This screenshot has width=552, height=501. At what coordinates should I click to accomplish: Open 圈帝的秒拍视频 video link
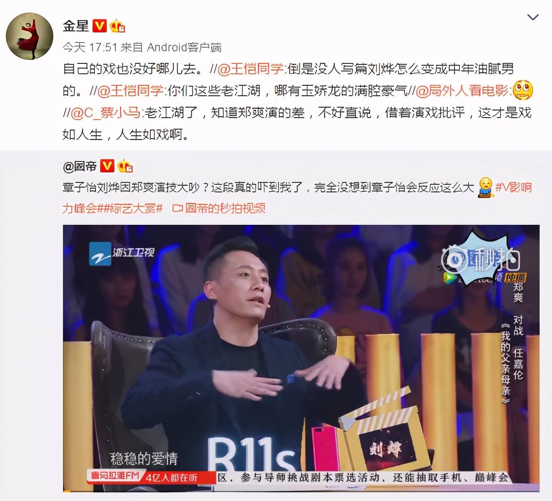click(x=225, y=209)
